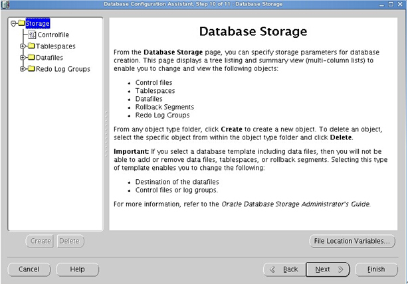Expand the Redo Log Groups node
This screenshot has height=286, width=408.
23,69
